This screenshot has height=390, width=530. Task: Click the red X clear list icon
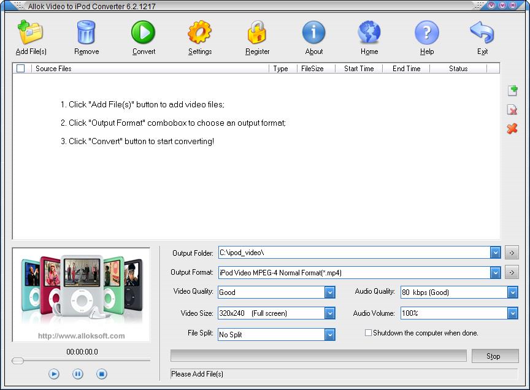(x=512, y=128)
